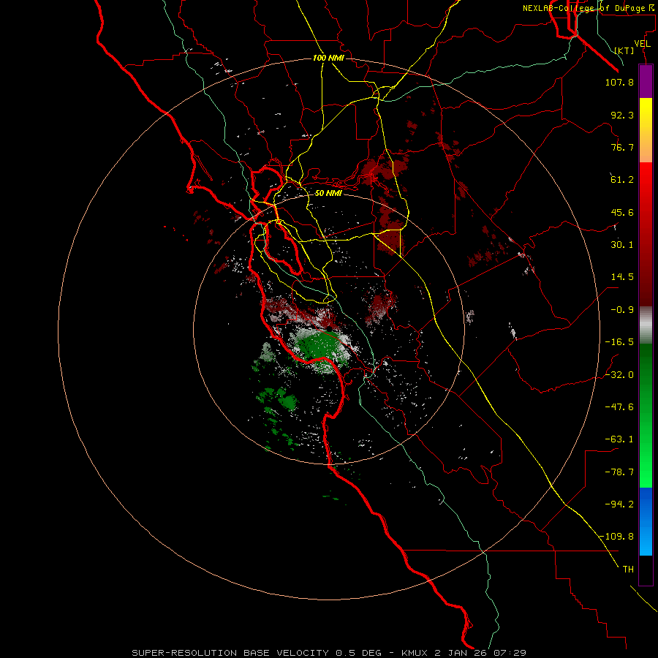Click the NEXLAB-College of DuPage credit text
Image resolution: width=658 pixels, height=658 pixels.
point(589,8)
